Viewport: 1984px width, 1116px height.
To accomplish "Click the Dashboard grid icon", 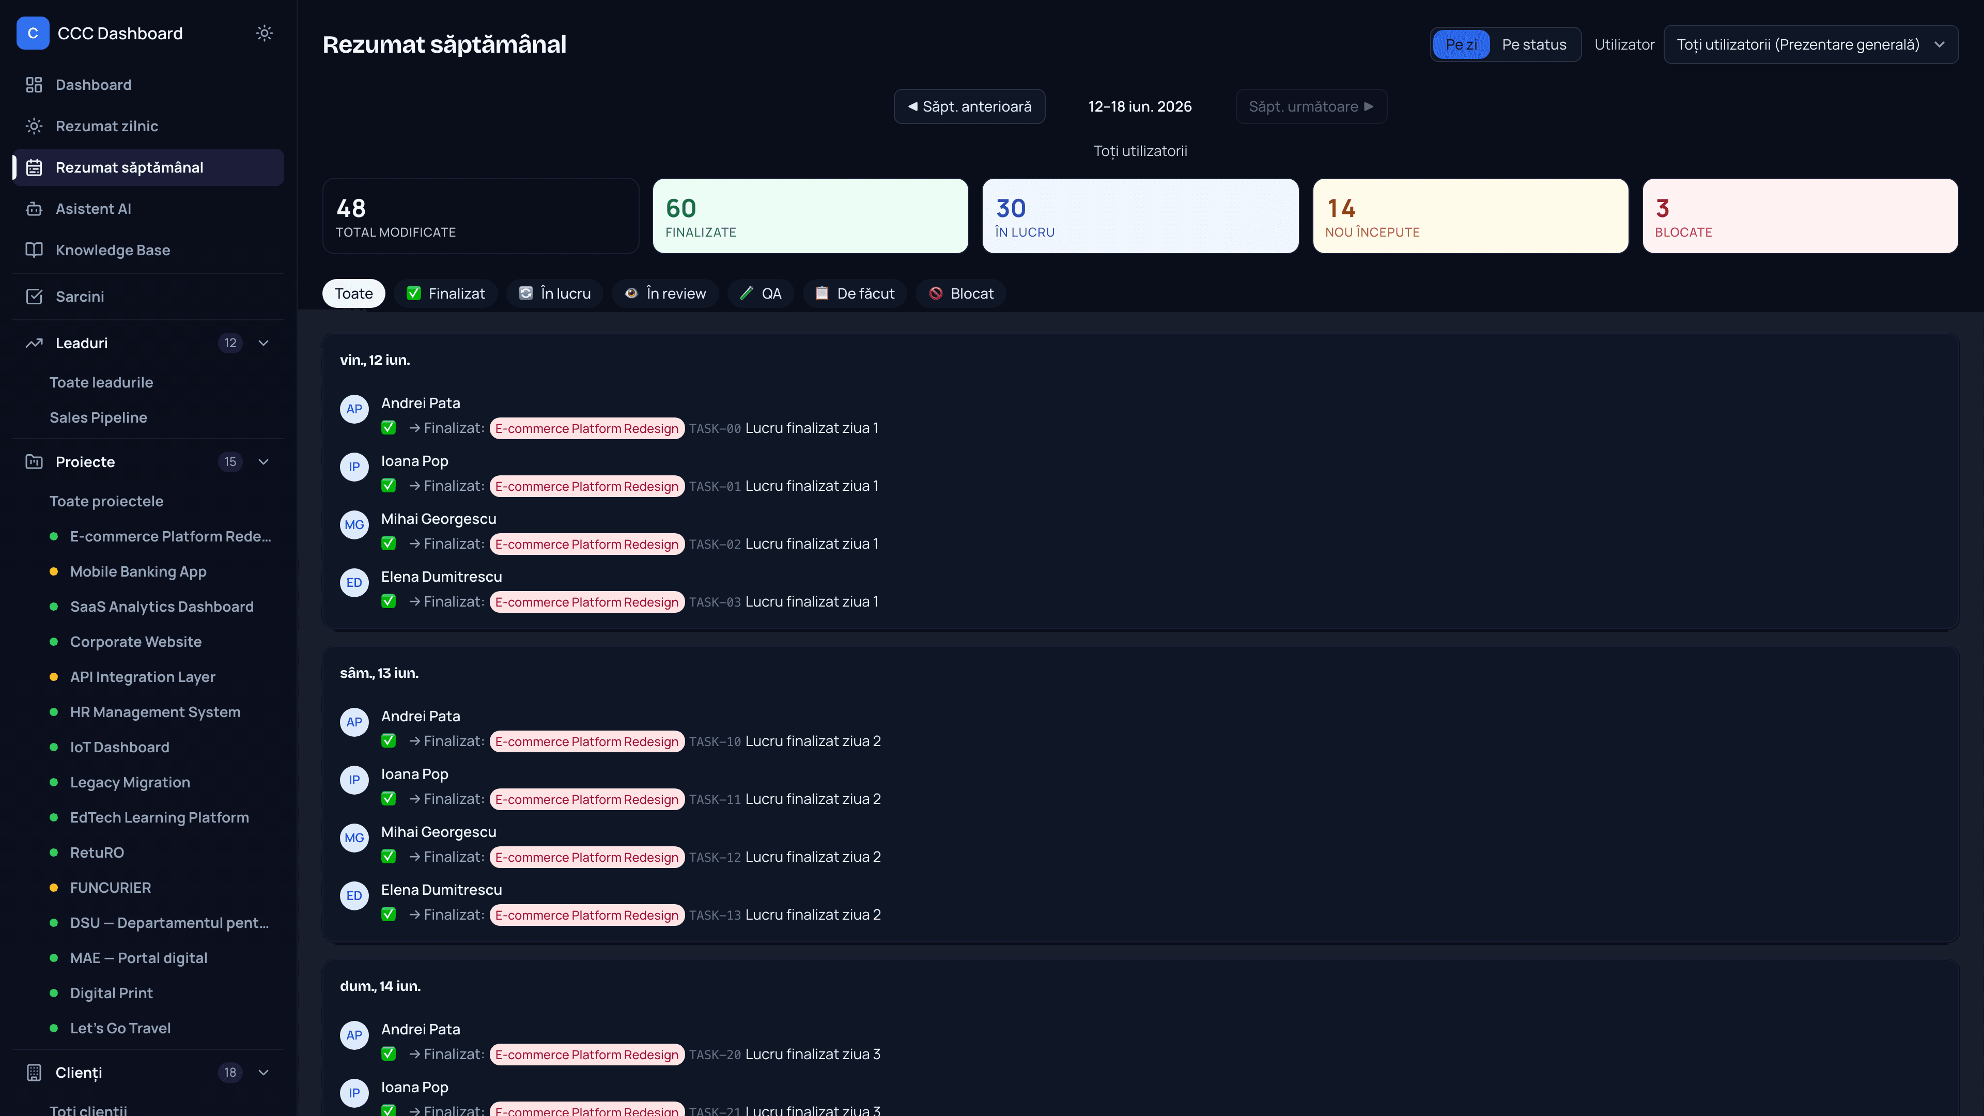I will tap(34, 85).
